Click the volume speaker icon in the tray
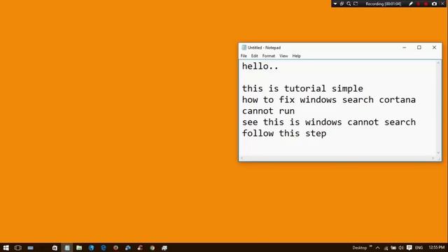The height and width of the screenshot is (252, 448). (x=401, y=248)
